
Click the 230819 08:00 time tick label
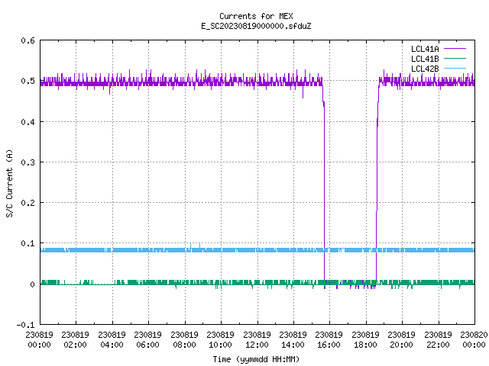tap(184, 340)
